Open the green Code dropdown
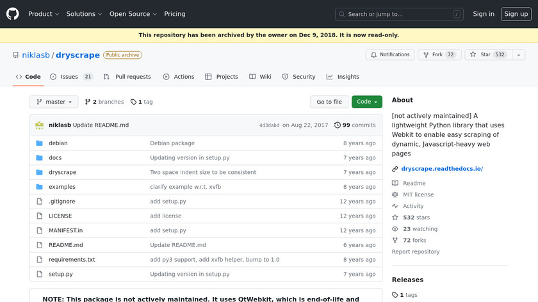This screenshot has width=538, height=302. (x=367, y=102)
